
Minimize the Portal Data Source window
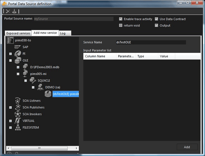point(181,3)
